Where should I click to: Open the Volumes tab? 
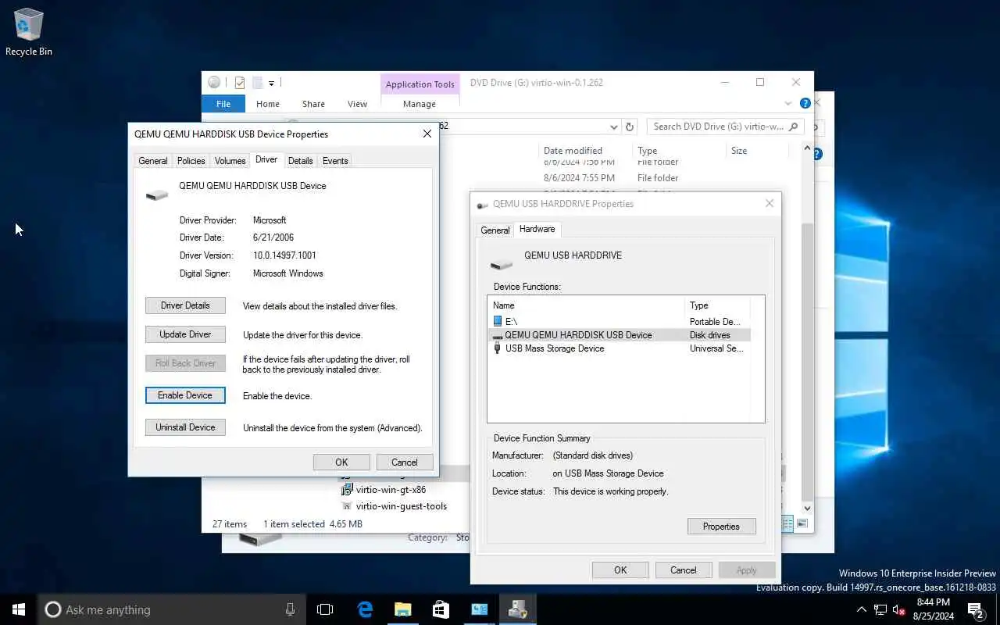(230, 161)
